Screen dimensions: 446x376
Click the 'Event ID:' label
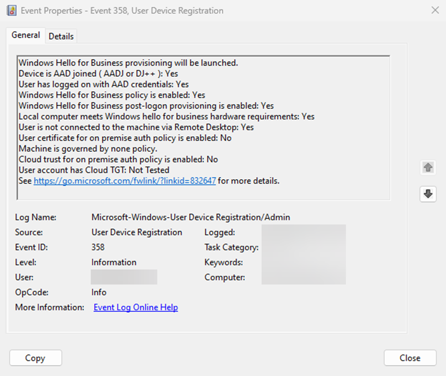tap(31, 247)
